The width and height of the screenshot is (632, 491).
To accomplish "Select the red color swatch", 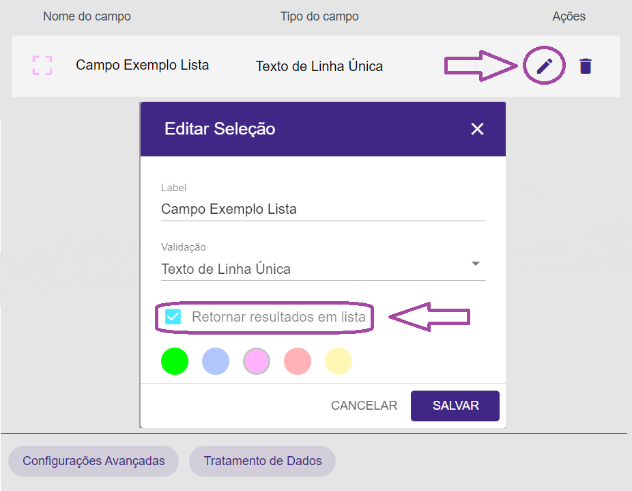I will coord(298,361).
